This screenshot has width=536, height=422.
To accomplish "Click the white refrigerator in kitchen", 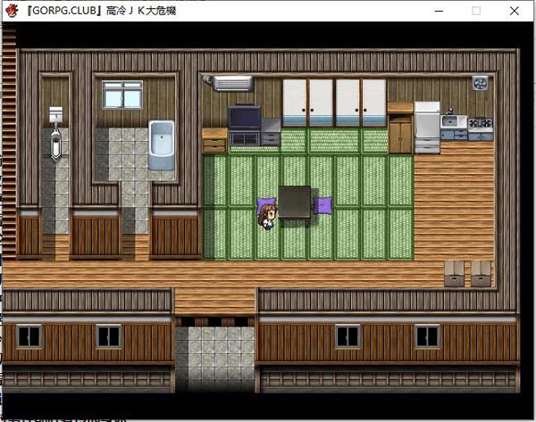I will 427,128.
